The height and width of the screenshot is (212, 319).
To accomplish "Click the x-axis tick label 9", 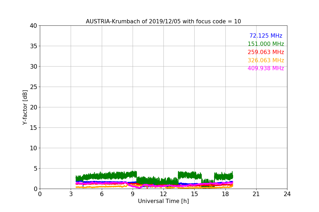I will tap(133, 194).
